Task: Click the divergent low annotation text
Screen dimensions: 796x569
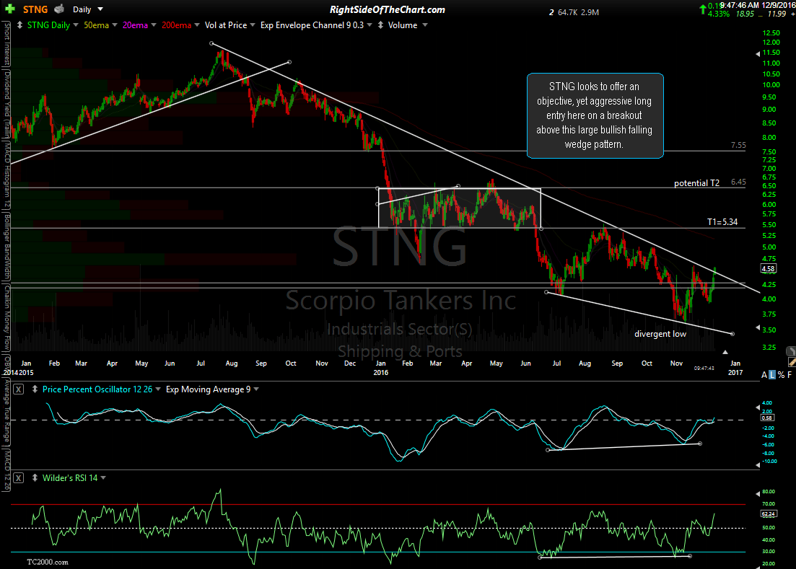Action: (x=660, y=334)
